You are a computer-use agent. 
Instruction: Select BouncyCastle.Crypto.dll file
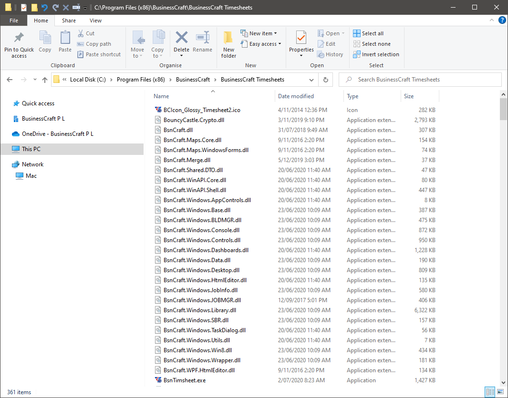(194, 120)
